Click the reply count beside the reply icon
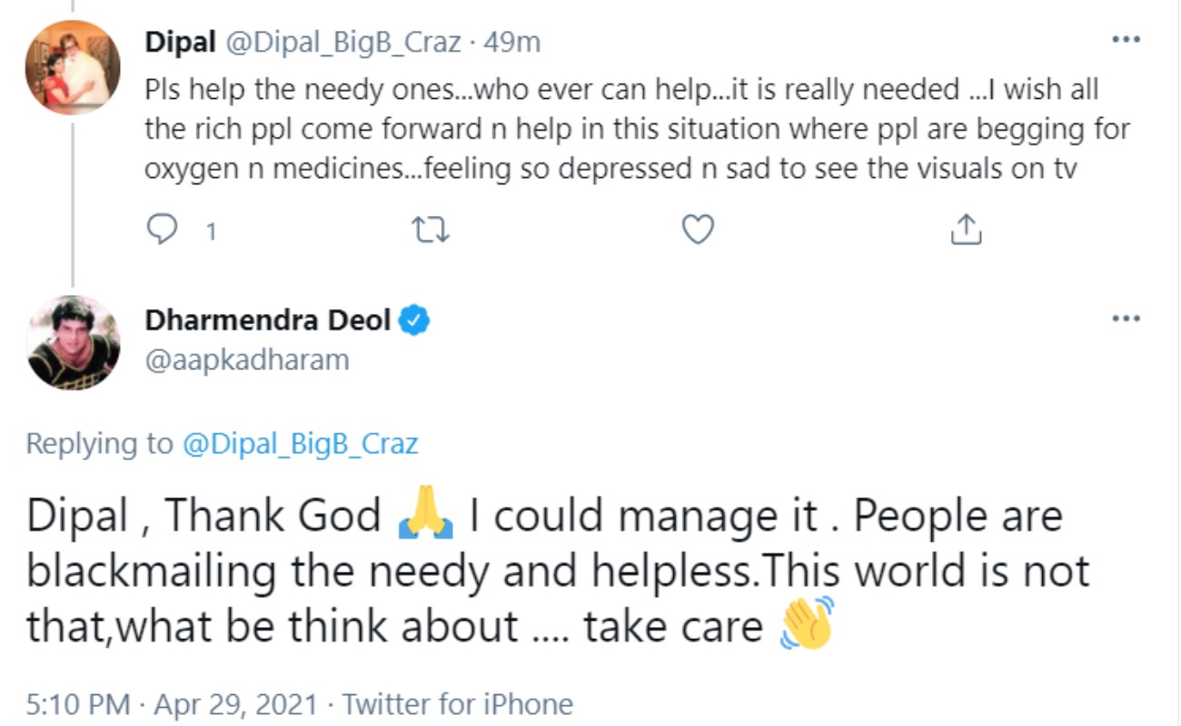Viewport: 1181px width, 726px height. pos(211,232)
